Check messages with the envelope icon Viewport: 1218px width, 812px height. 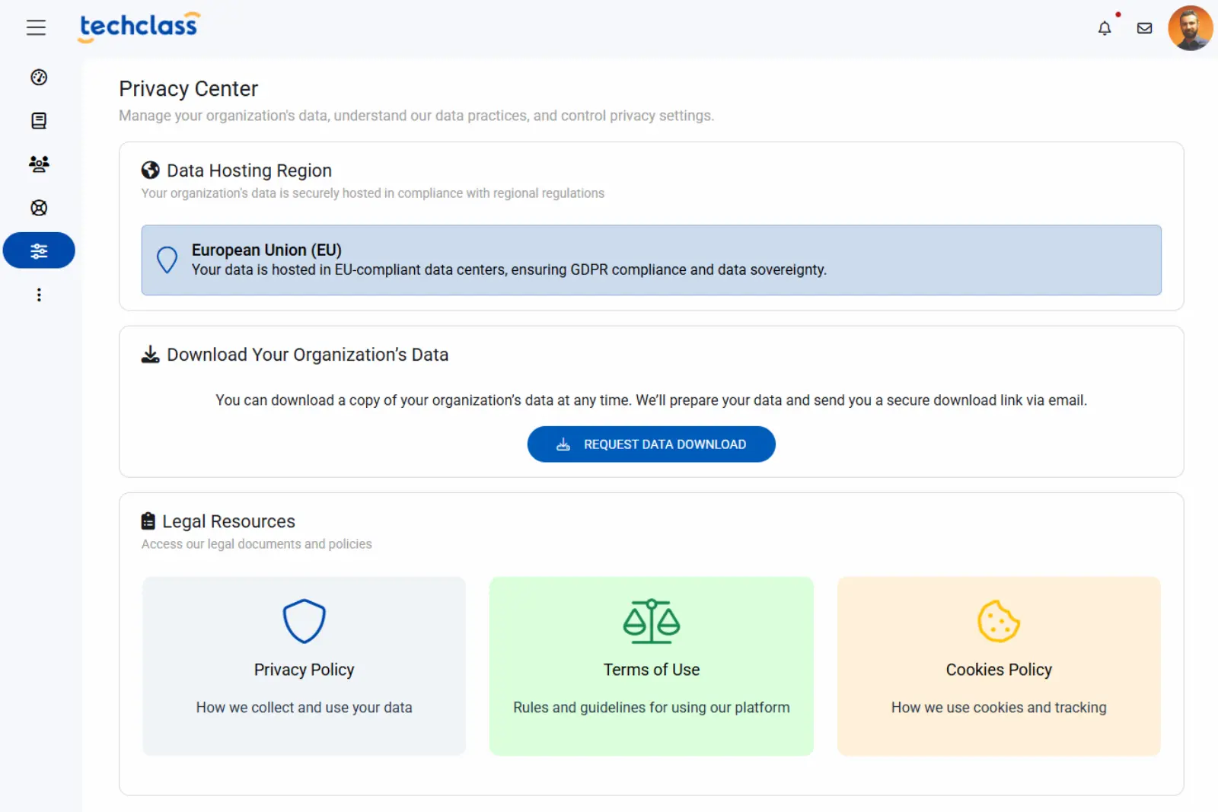(1143, 28)
